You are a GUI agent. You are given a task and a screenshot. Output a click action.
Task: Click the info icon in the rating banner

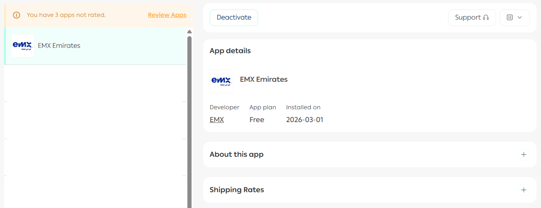tap(16, 15)
